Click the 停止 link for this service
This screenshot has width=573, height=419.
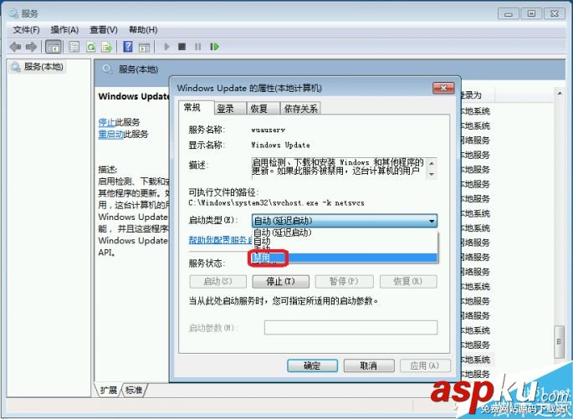pos(106,122)
